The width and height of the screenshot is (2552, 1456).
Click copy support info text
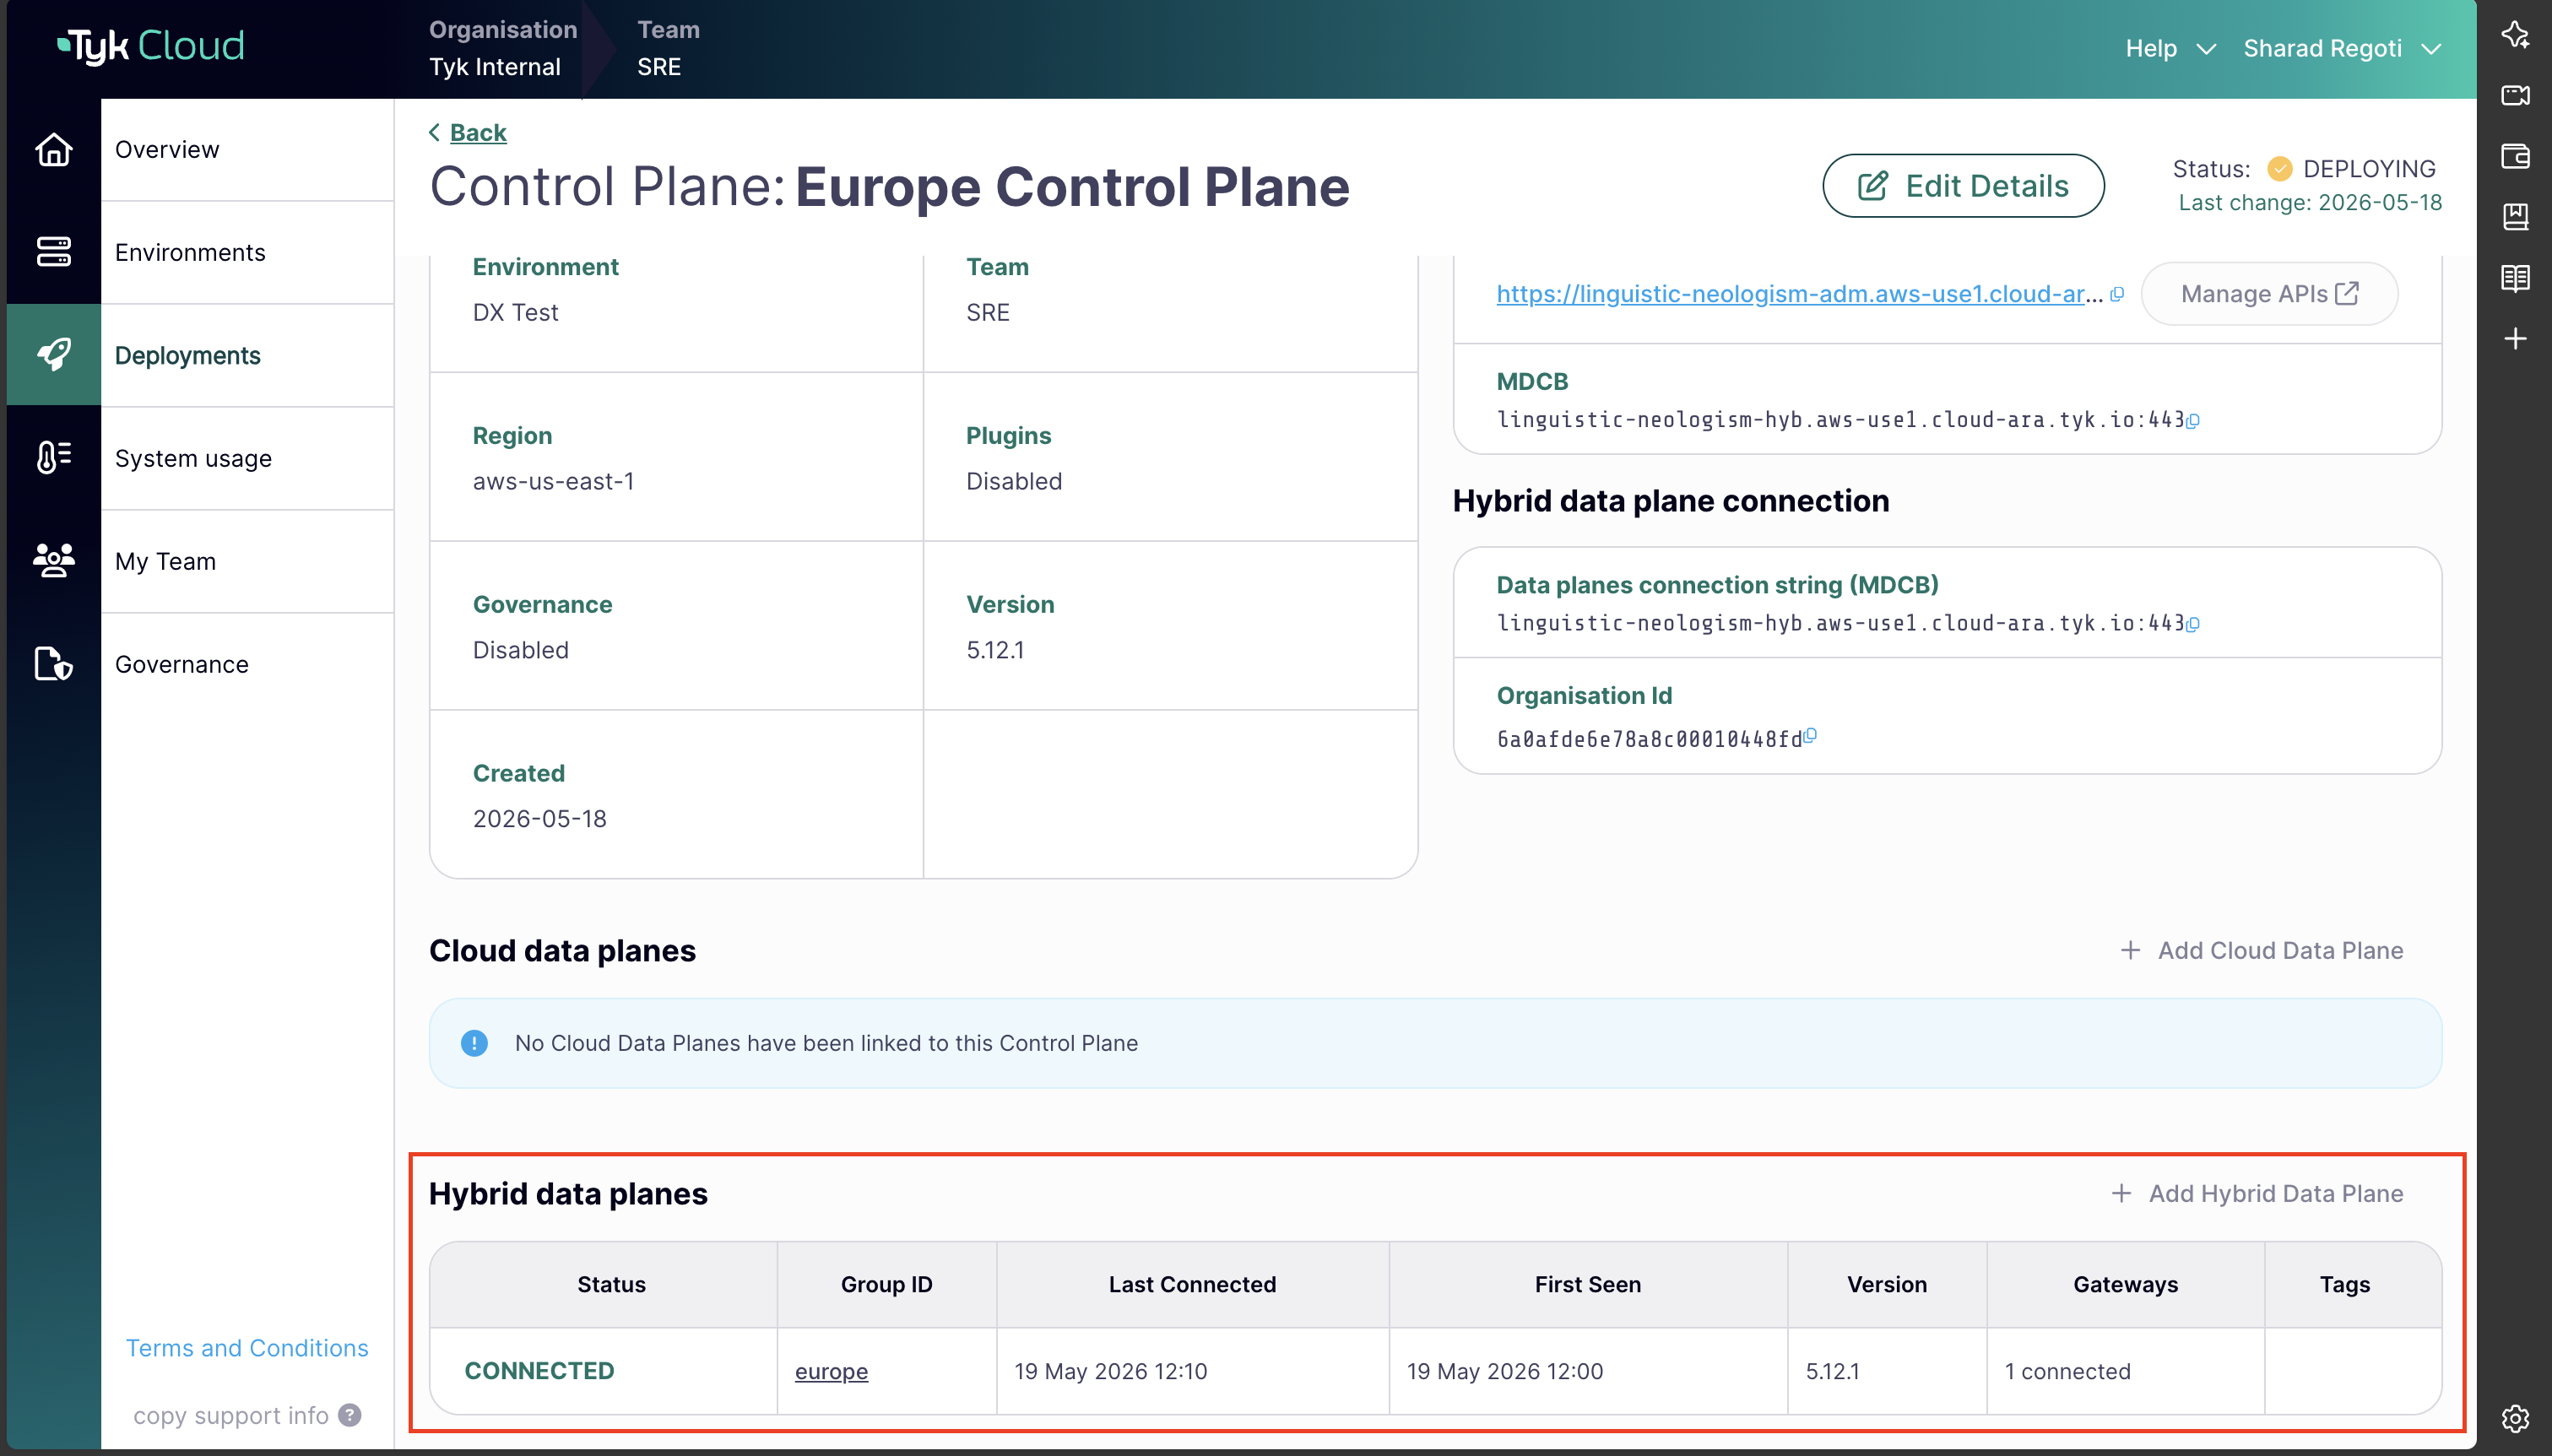point(231,1416)
